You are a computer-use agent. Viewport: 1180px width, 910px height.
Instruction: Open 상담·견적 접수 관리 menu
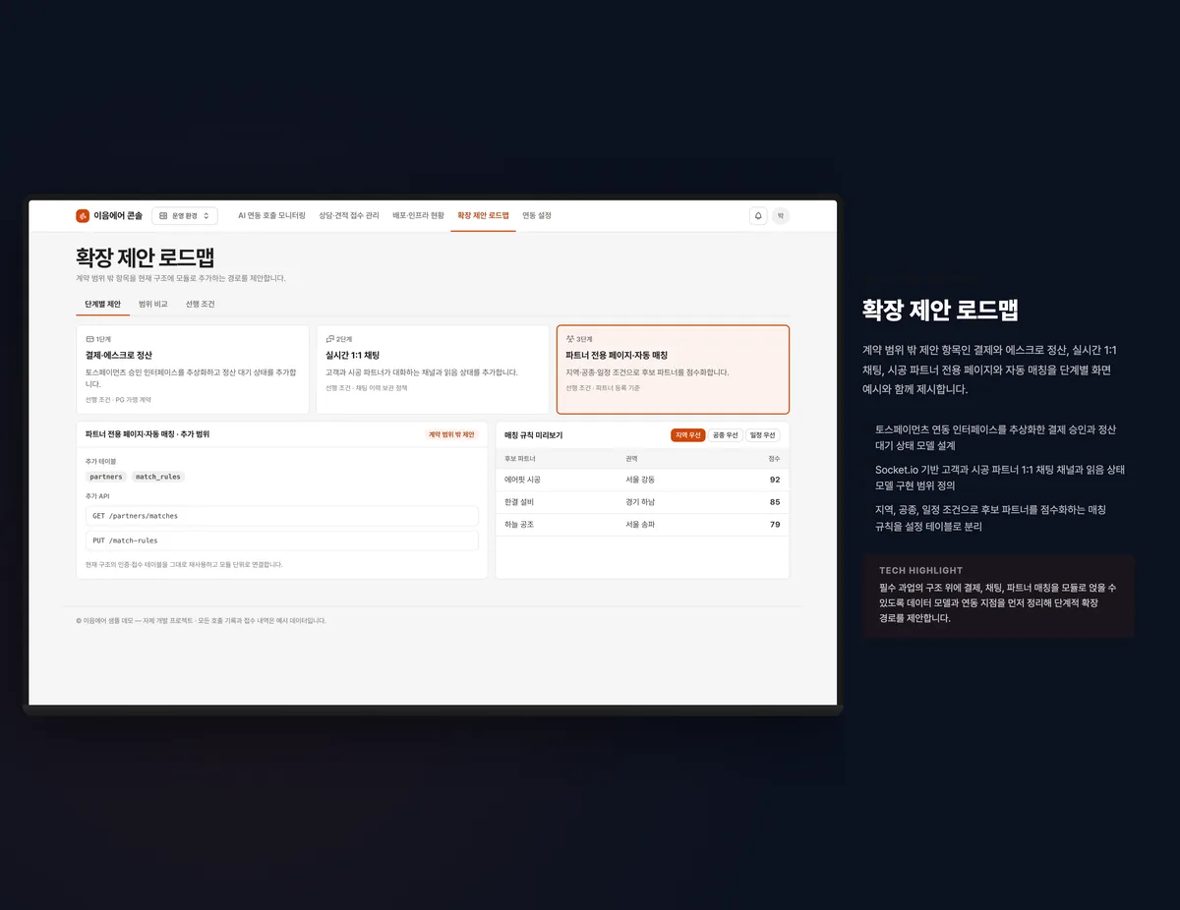pos(349,215)
